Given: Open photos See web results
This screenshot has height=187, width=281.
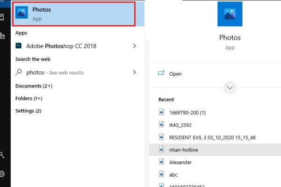Looking at the screenshot, I should pyautogui.click(x=55, y=72).
